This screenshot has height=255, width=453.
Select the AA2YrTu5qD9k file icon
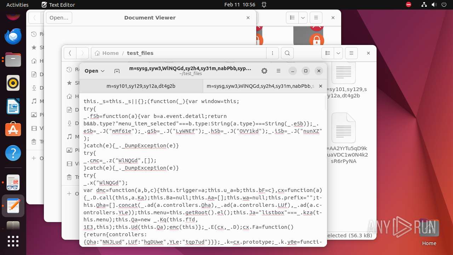[343, 128]
